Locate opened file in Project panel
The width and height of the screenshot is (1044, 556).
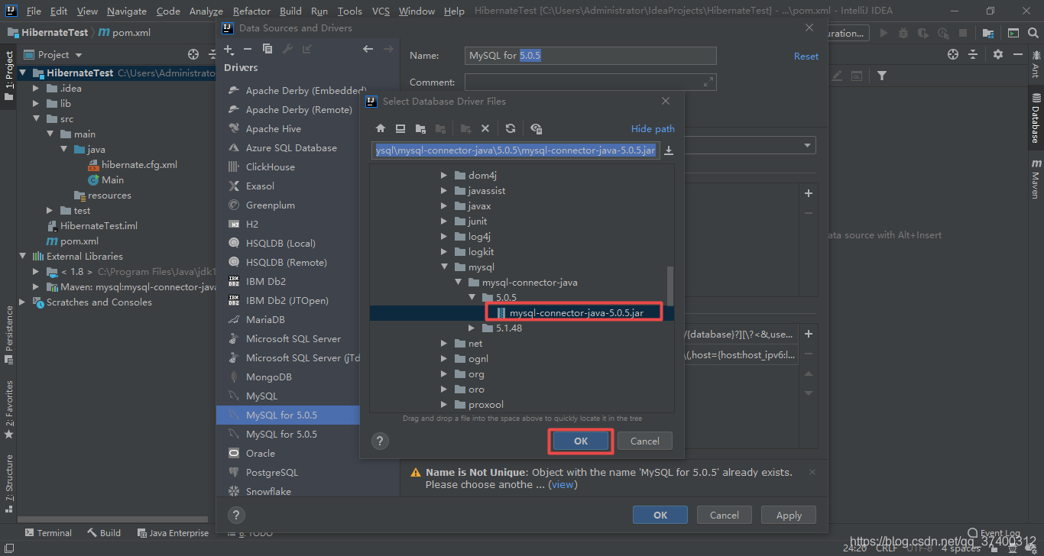point(193,54)
